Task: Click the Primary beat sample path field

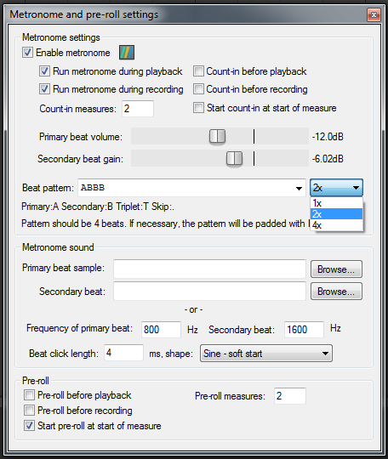Action: (209, 269)
